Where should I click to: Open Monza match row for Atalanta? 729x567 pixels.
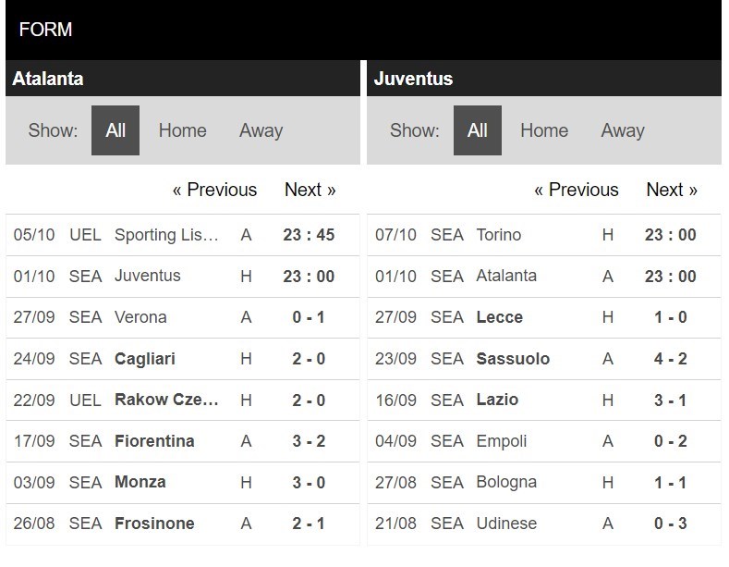click(140, 482)
